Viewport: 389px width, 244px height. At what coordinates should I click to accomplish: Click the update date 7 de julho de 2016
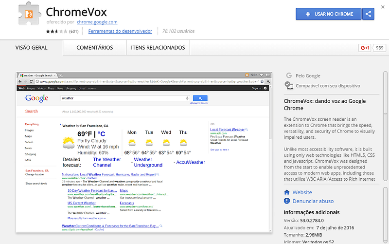click(x=335, y=228)
